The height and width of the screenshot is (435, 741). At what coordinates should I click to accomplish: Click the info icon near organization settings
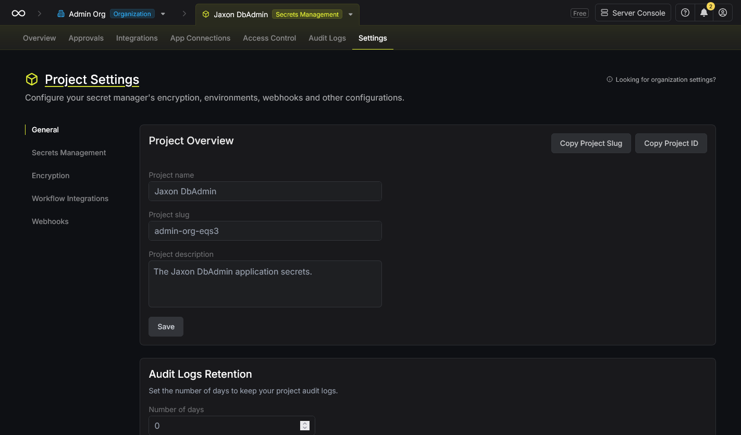(609, 79)
